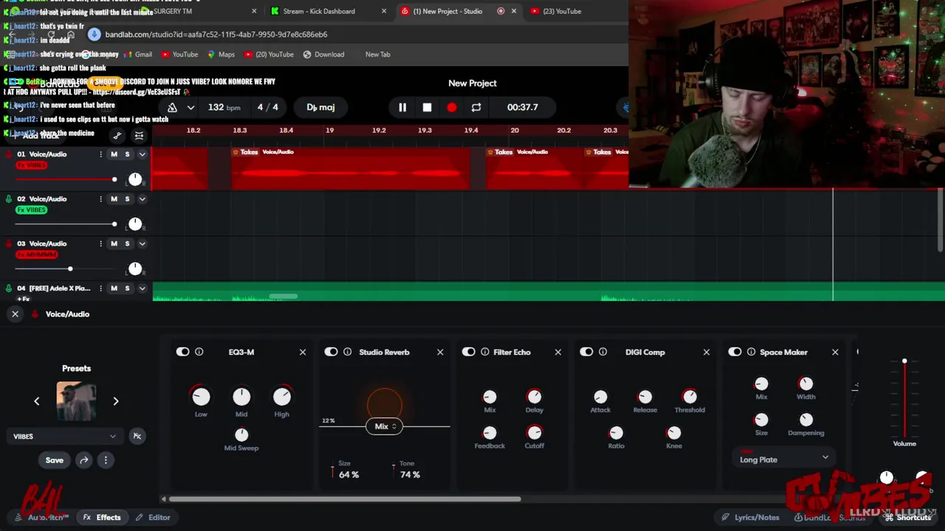Solo track 03 Voice/Audio
945x531 pixels.
127,243
